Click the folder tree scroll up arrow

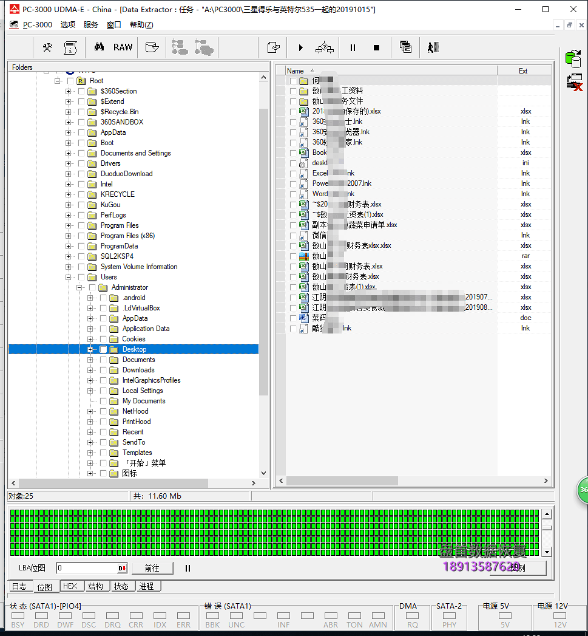click(264, 77)
